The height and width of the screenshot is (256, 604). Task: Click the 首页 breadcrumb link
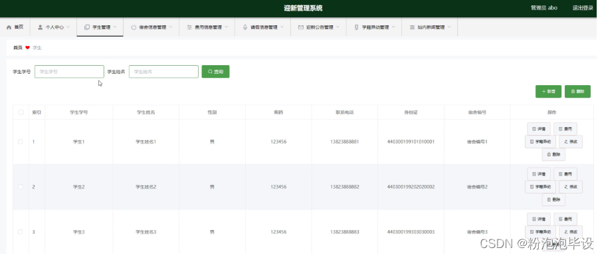(x=18, y=48)
